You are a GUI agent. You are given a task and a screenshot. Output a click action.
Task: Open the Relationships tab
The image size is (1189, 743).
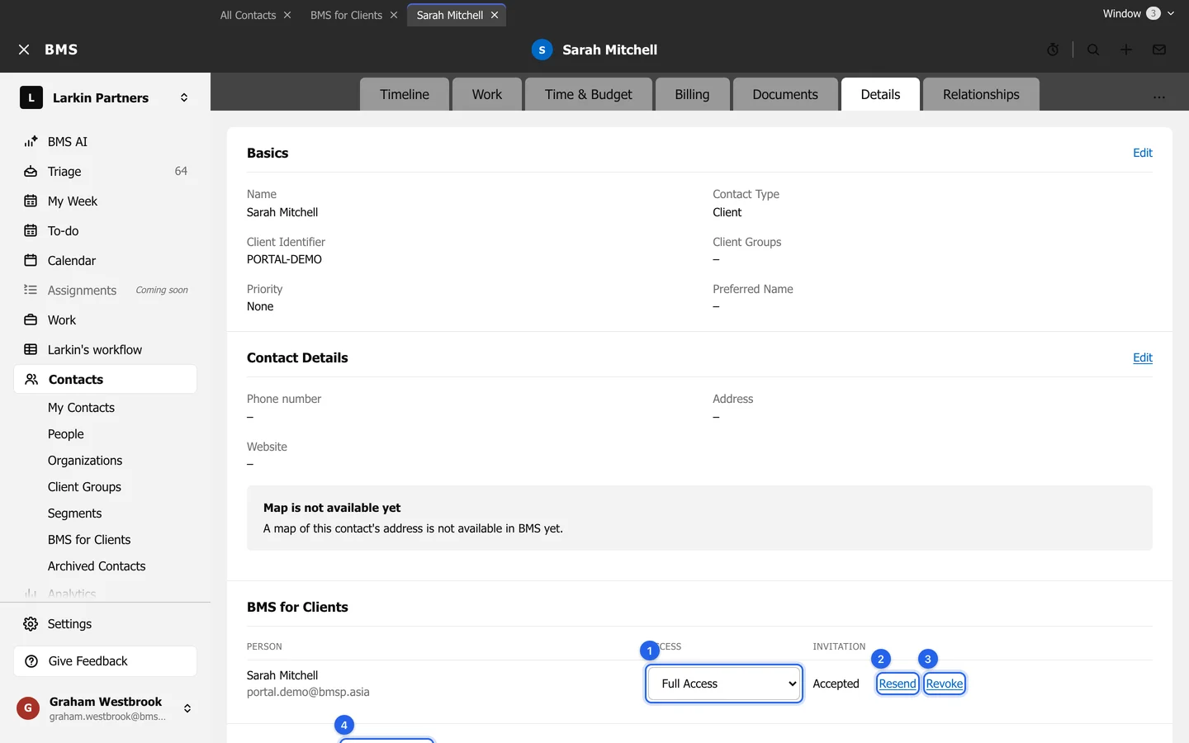[x=981, y=94]
